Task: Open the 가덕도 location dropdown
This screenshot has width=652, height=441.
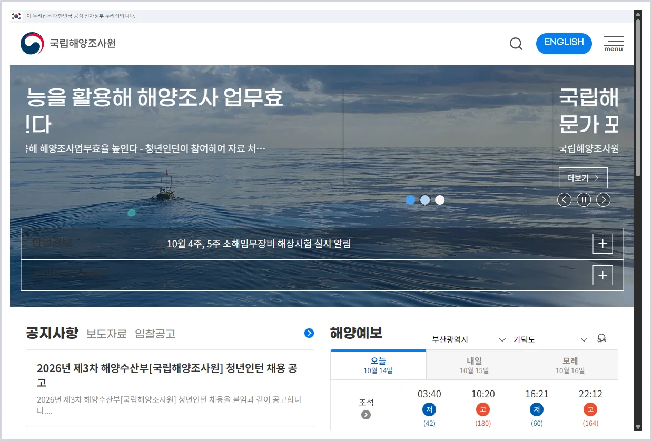Action: pyautogui.click(x=550, y=339)
